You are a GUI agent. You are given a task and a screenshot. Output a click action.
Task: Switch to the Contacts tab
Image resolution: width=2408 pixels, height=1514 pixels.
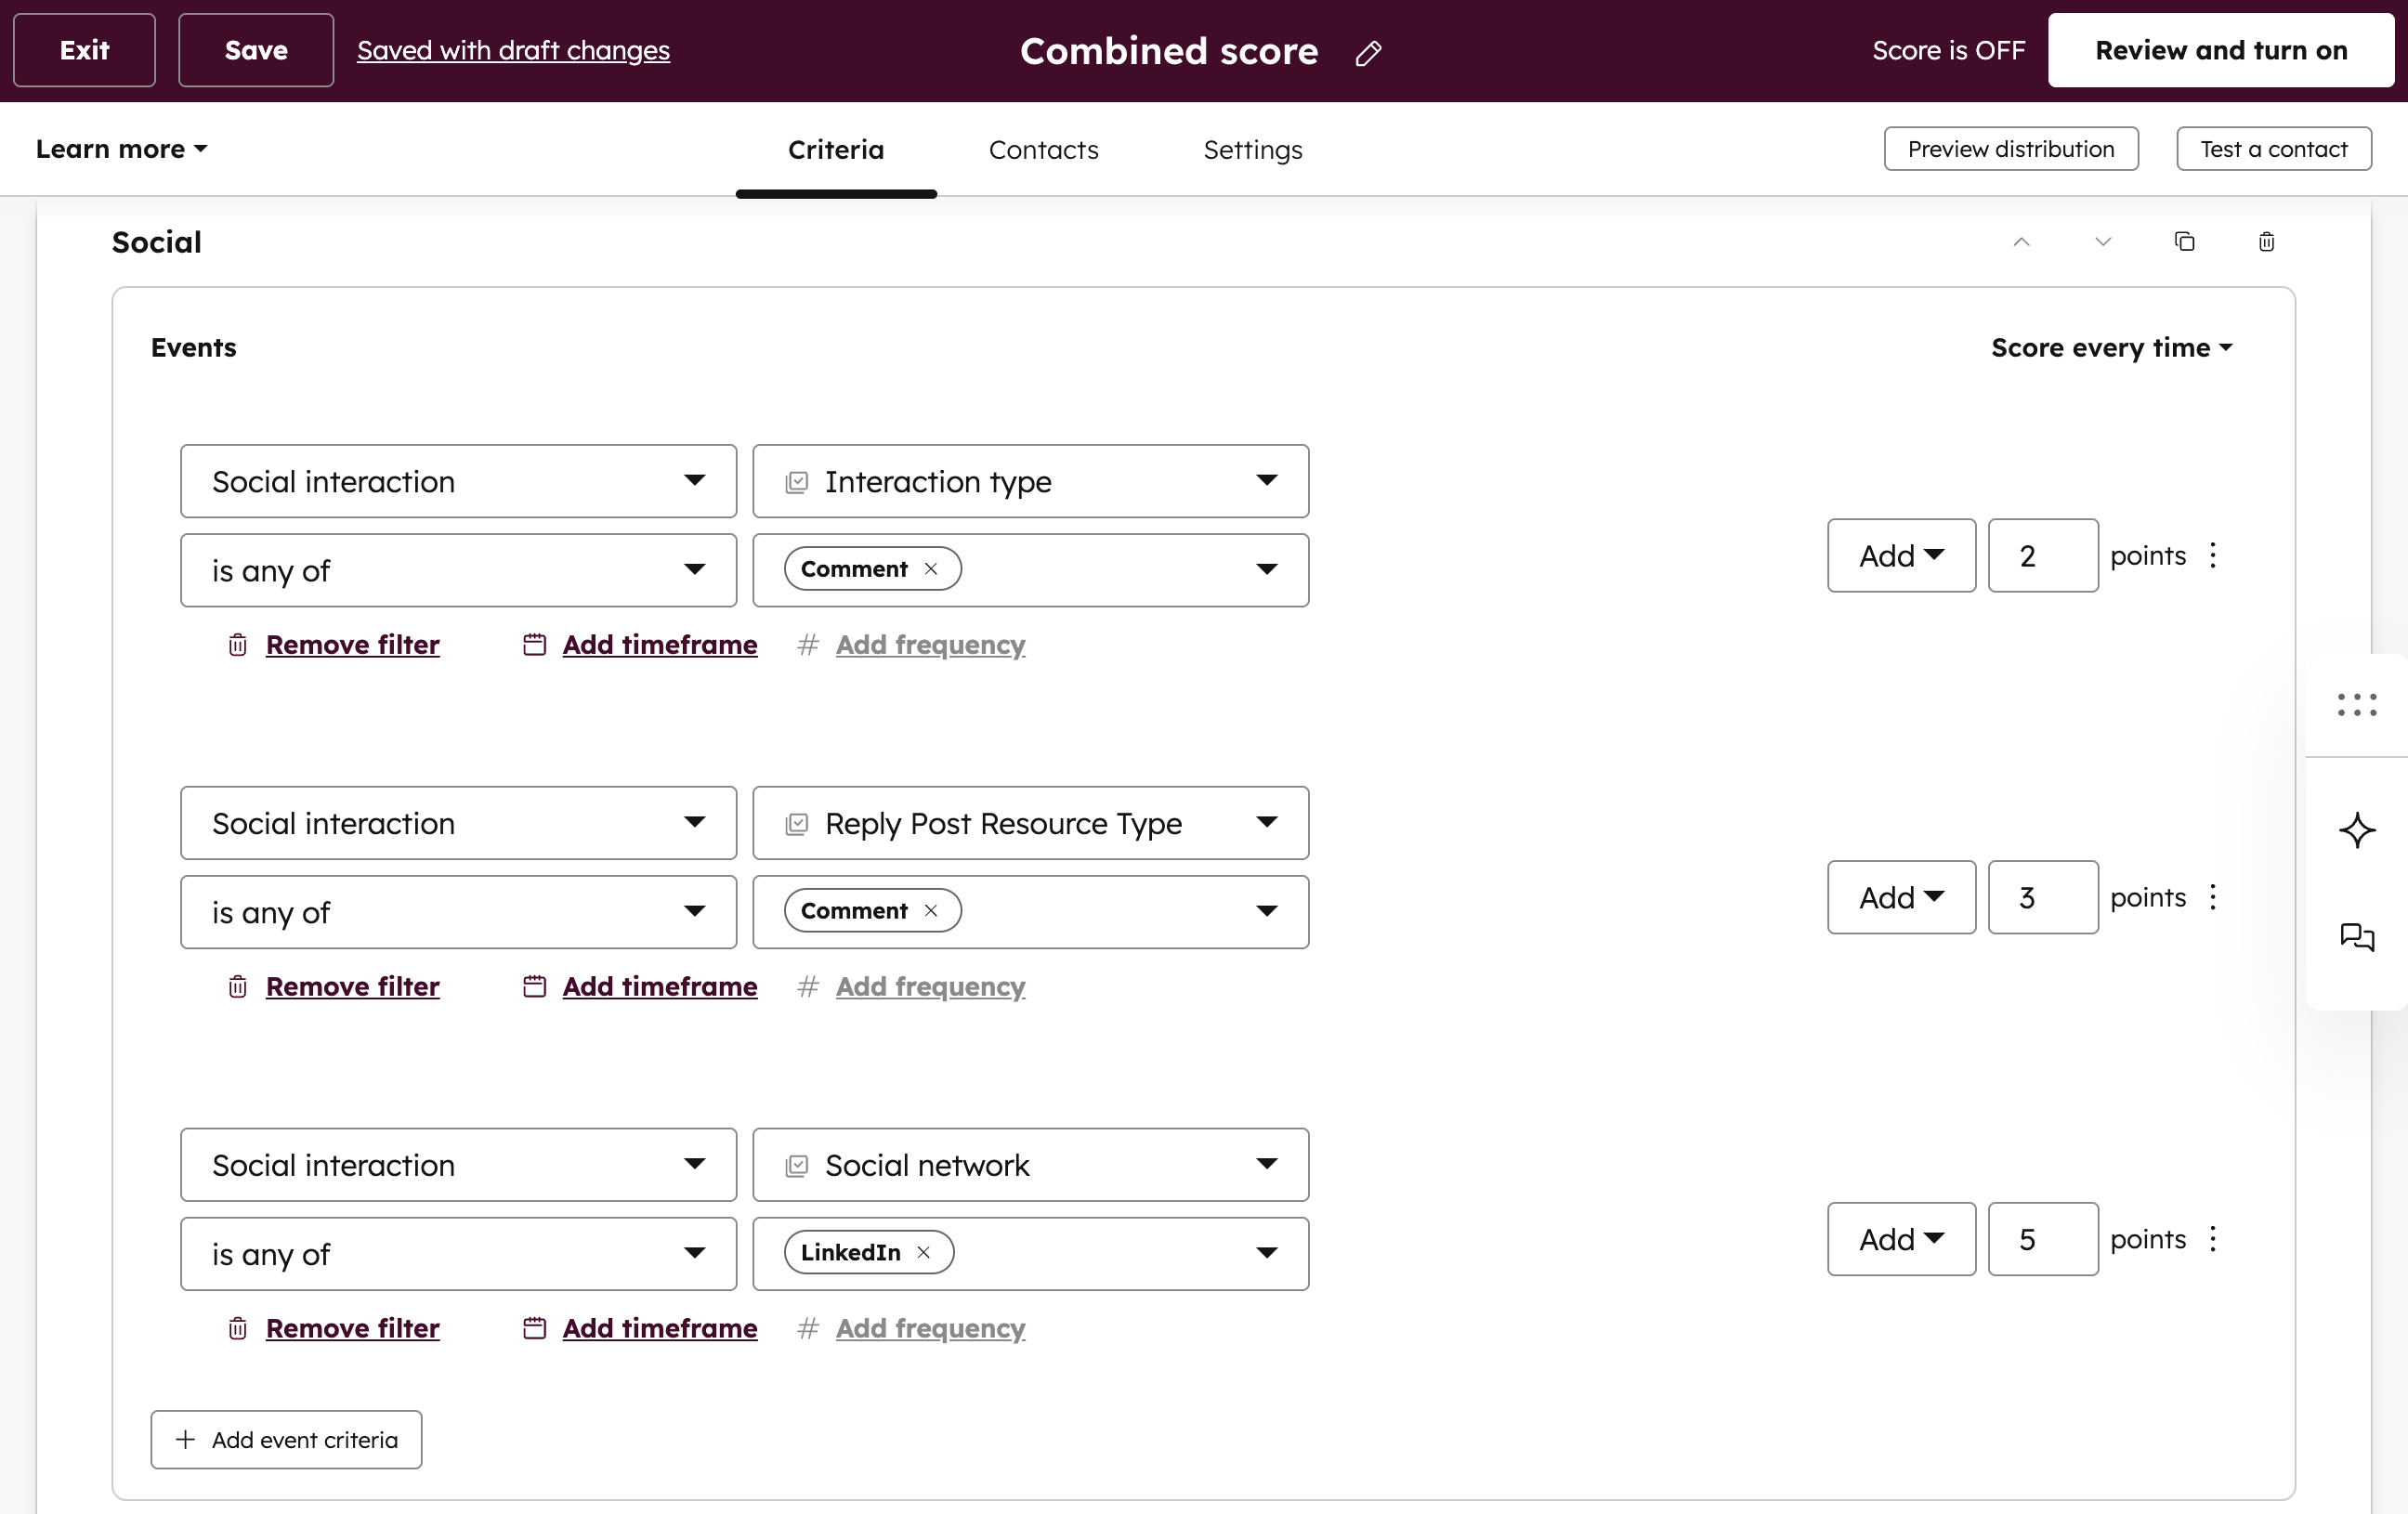click(x=1043, y=150)
